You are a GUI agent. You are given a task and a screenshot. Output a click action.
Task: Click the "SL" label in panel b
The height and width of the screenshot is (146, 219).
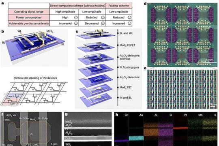coord(63,45)
